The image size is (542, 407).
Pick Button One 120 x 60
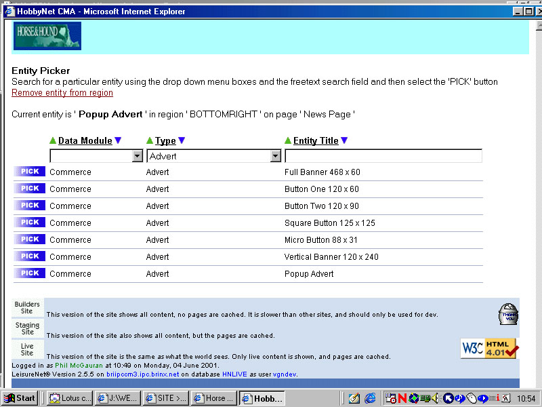29,189
